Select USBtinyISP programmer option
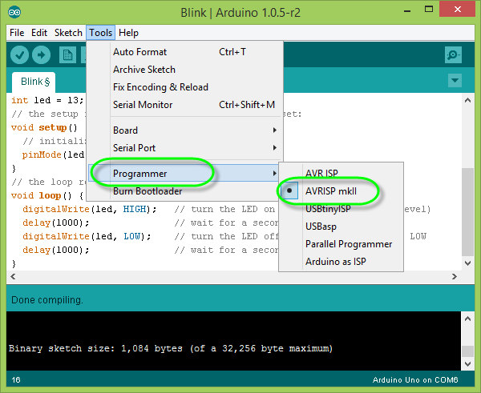Viewport: 481px width, 393px height. (x=341, y=209)
